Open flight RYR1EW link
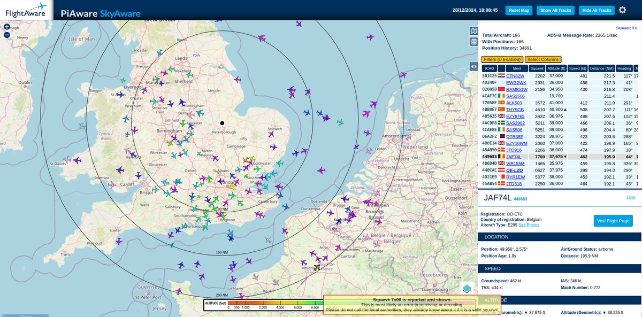Image resolution: width=642 pixels, height=317 pixels. [516, 176]
